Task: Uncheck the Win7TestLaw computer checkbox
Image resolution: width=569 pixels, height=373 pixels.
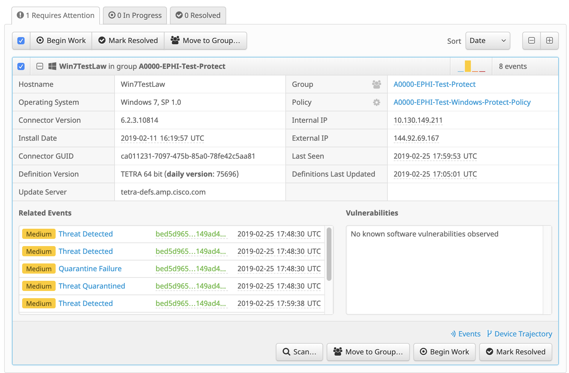Action: [21, 66]
